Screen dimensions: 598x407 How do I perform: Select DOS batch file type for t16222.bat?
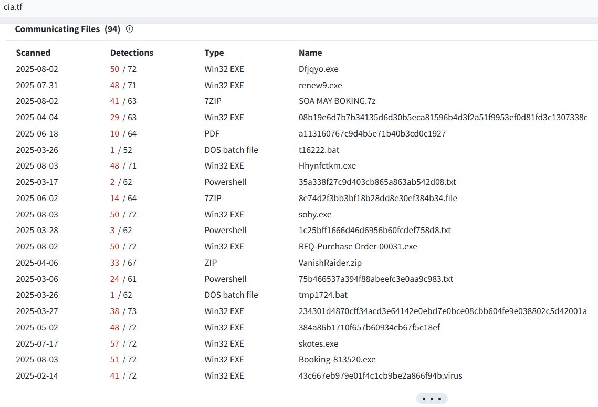pyautogui.click(x=231, y=150)
